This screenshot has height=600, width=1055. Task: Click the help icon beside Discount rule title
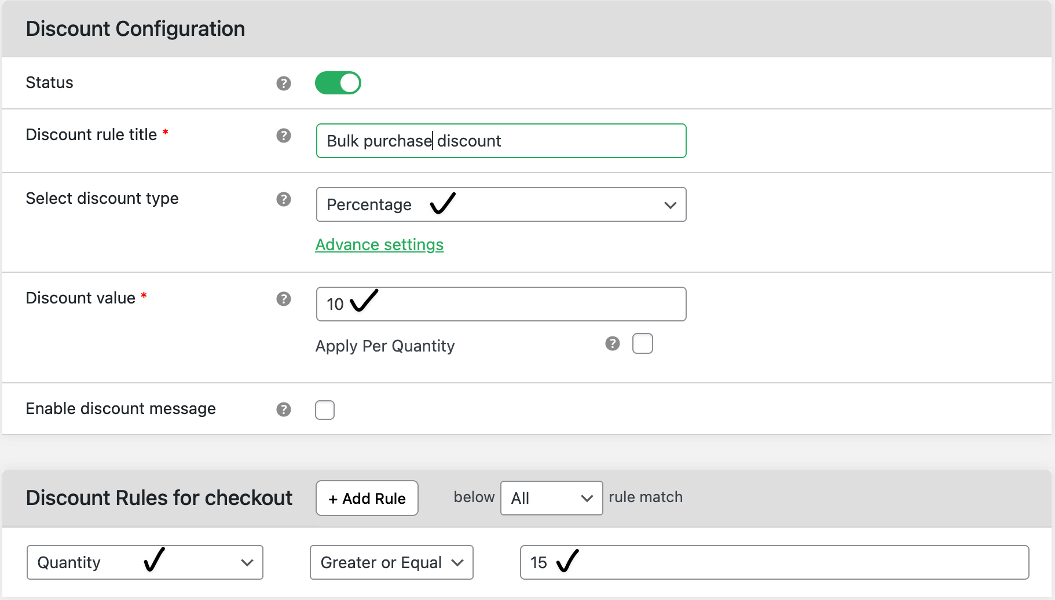click(283, 136)
